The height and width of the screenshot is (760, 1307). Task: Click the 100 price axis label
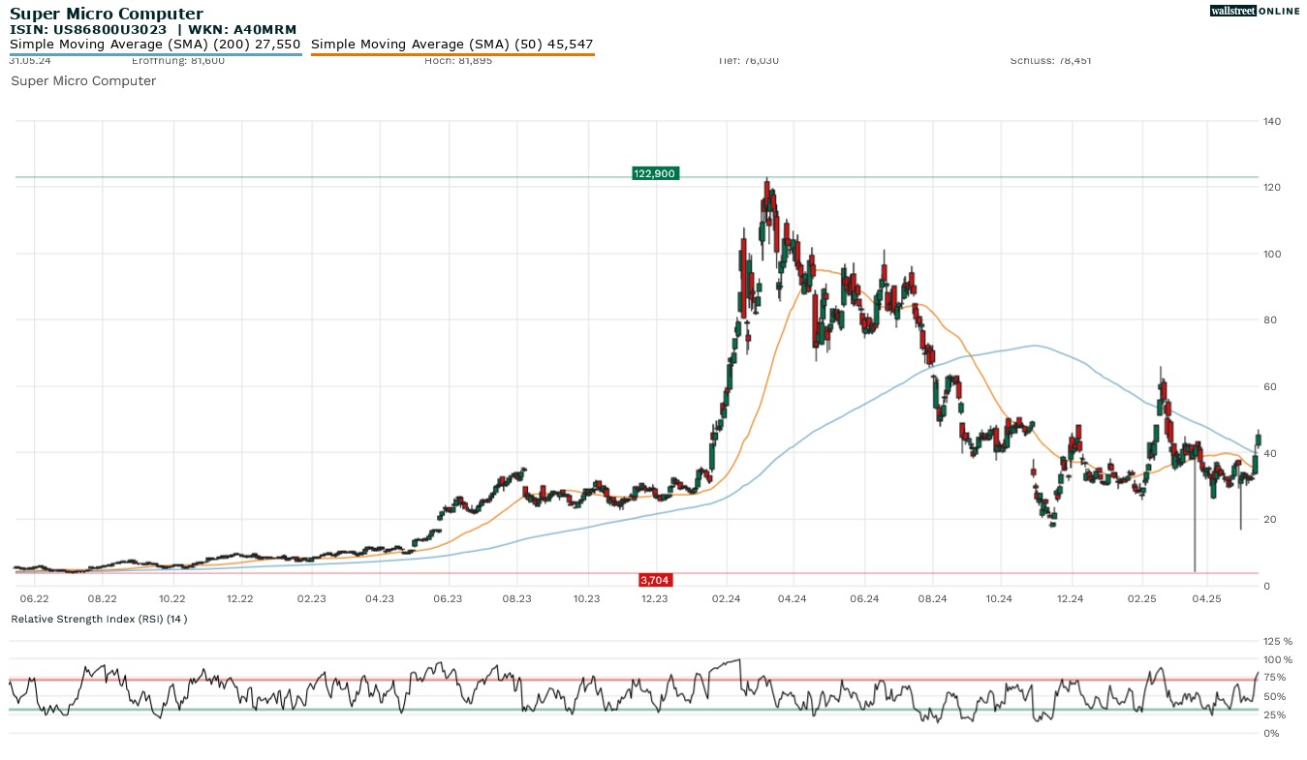click(x=1272, y=254)
